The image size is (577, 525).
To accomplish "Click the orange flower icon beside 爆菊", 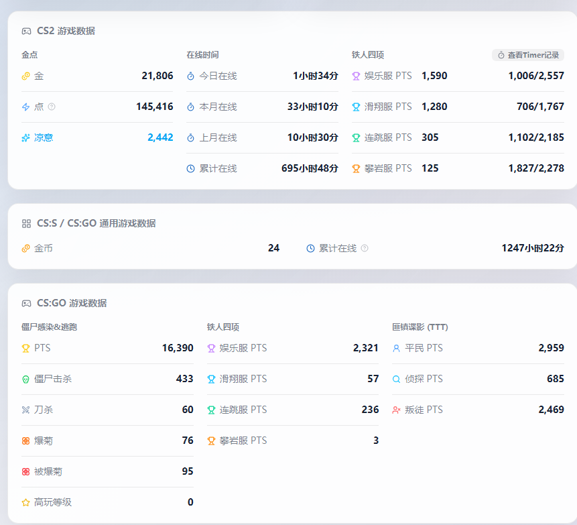I will [25, 441].
